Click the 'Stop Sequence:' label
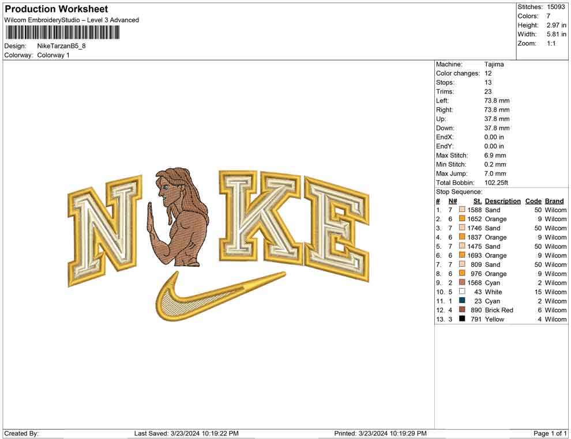This screenshot has height=439, width=571. [459, 192]
